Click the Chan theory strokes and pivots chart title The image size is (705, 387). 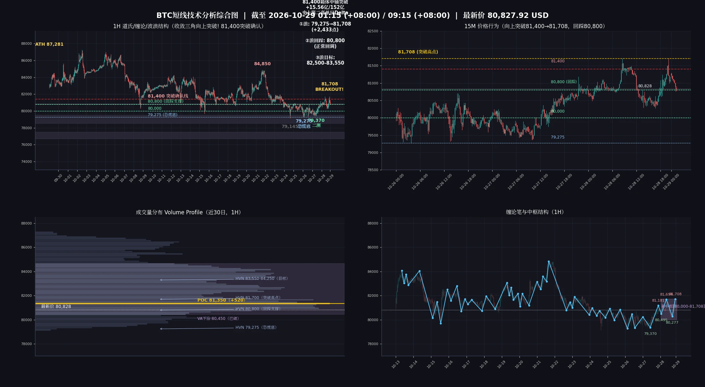pyautogui.click(x=536, y=212)
